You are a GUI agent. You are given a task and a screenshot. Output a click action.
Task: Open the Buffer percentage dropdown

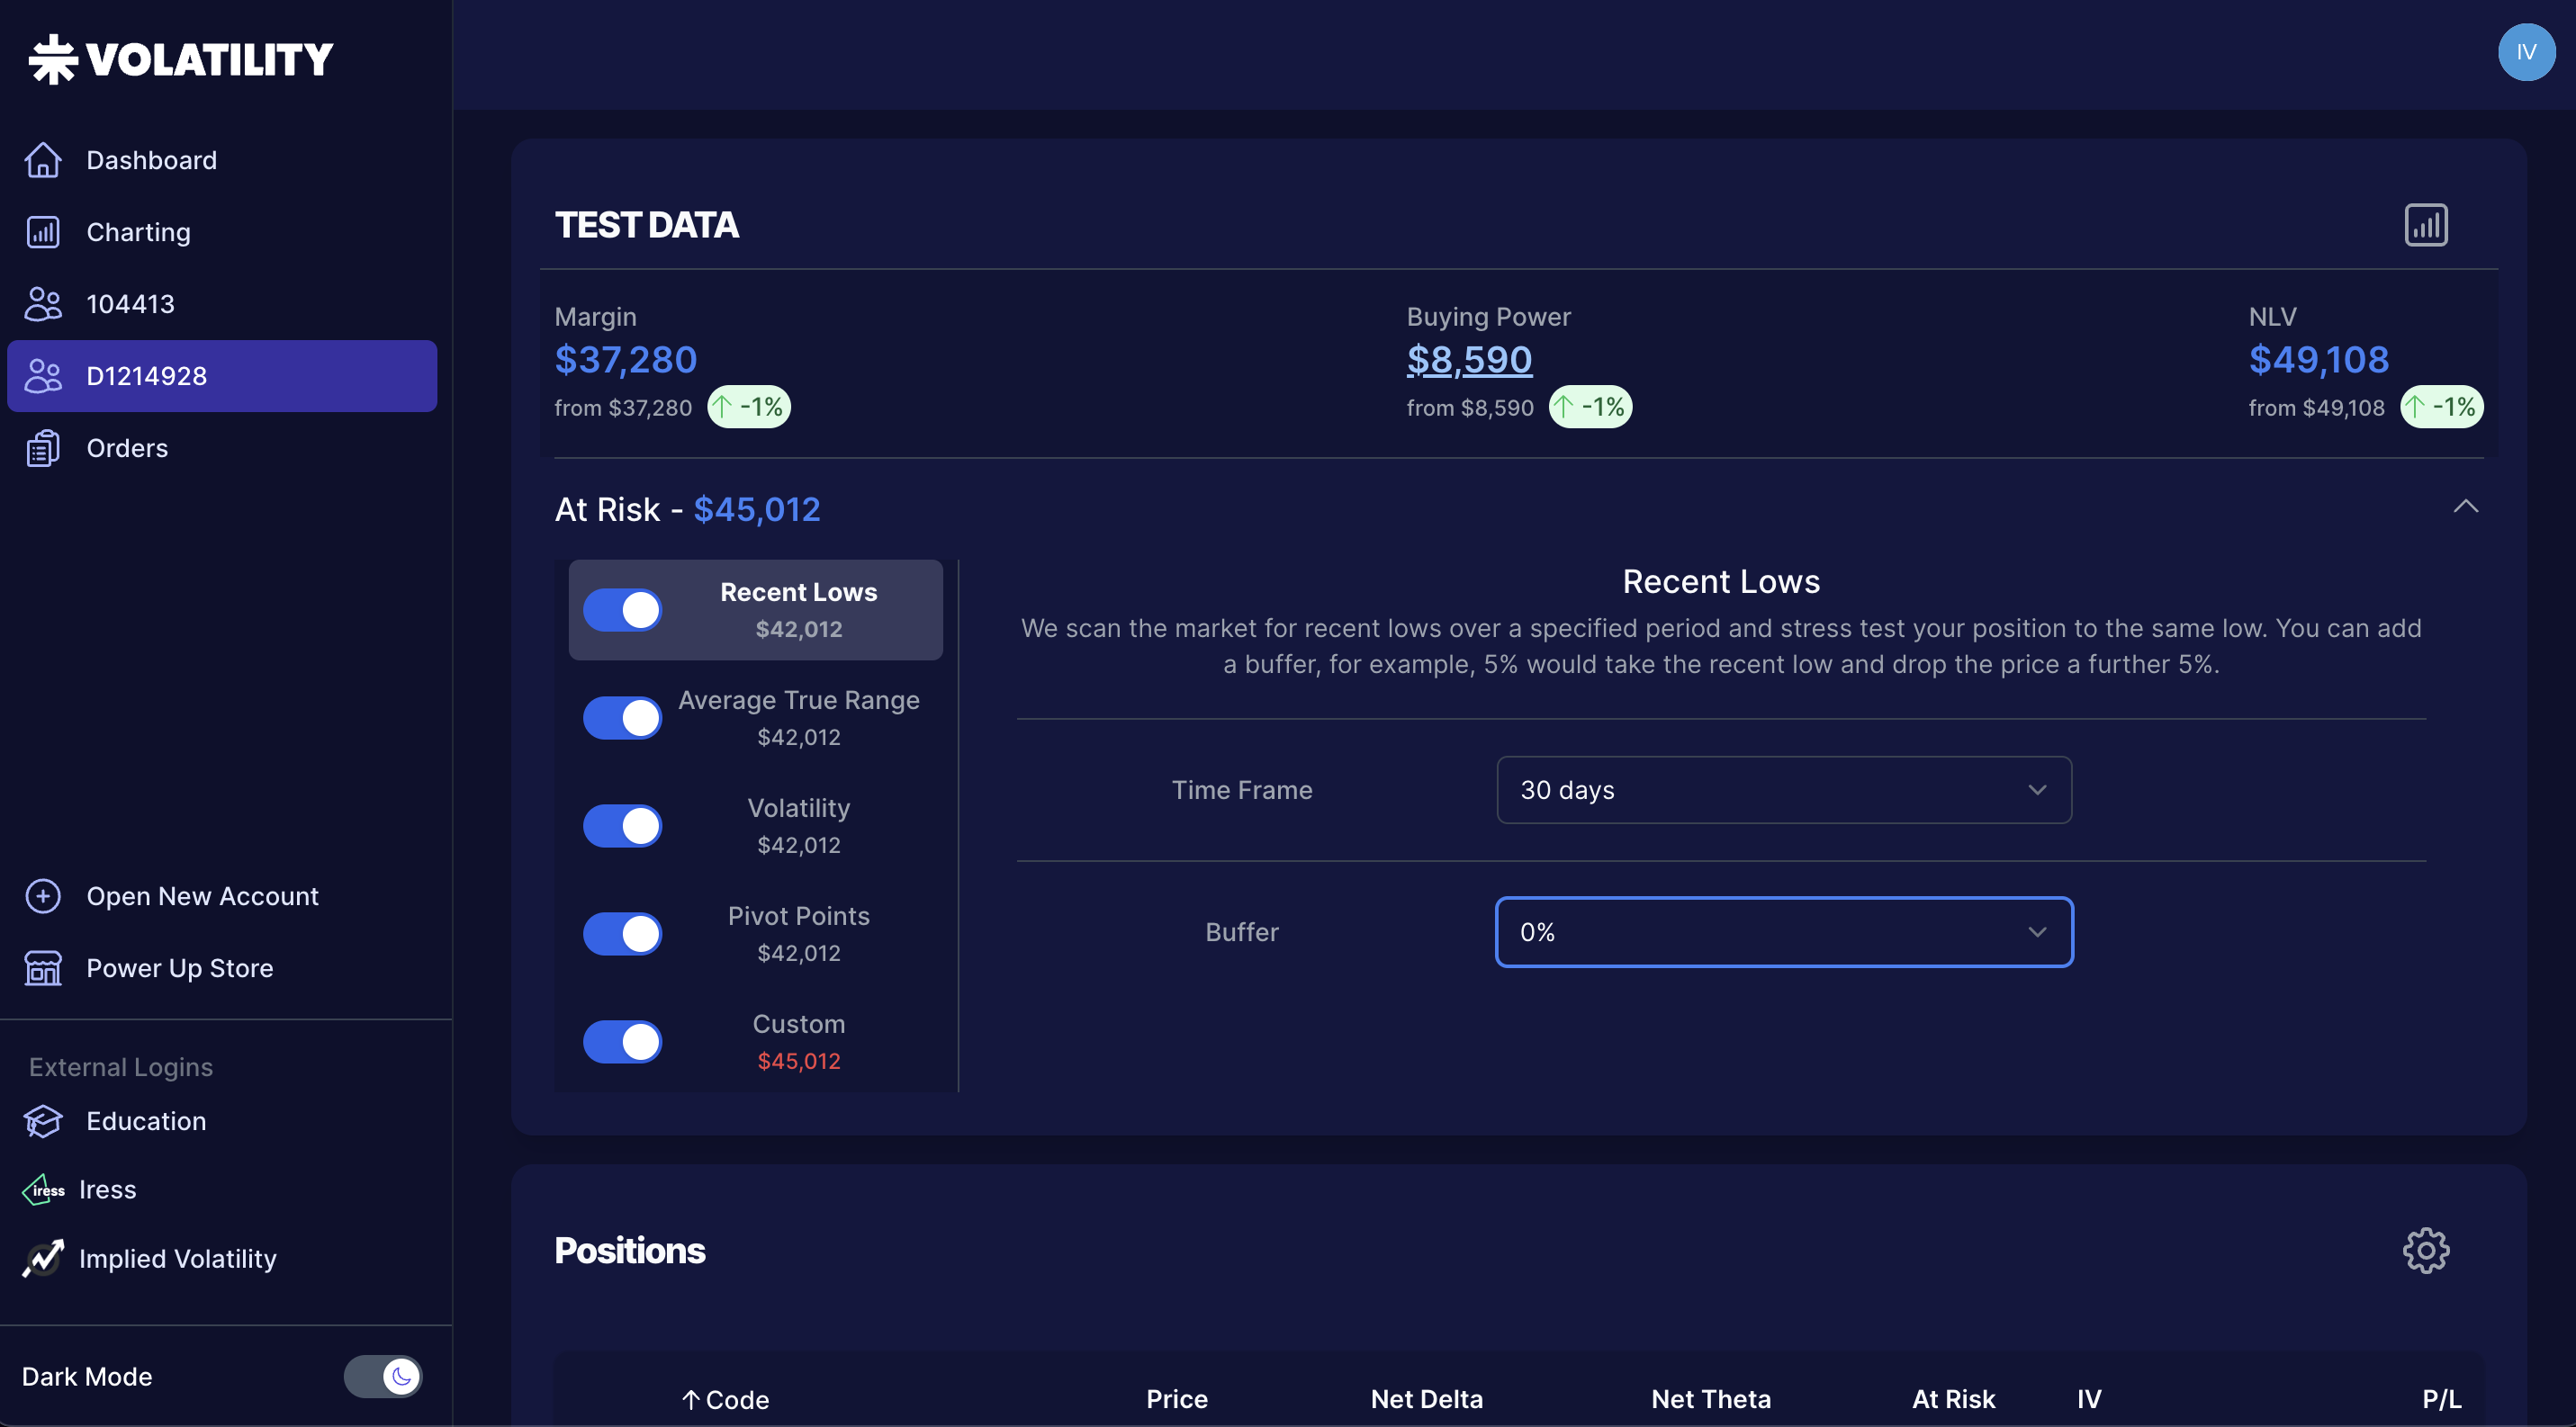1783,931
